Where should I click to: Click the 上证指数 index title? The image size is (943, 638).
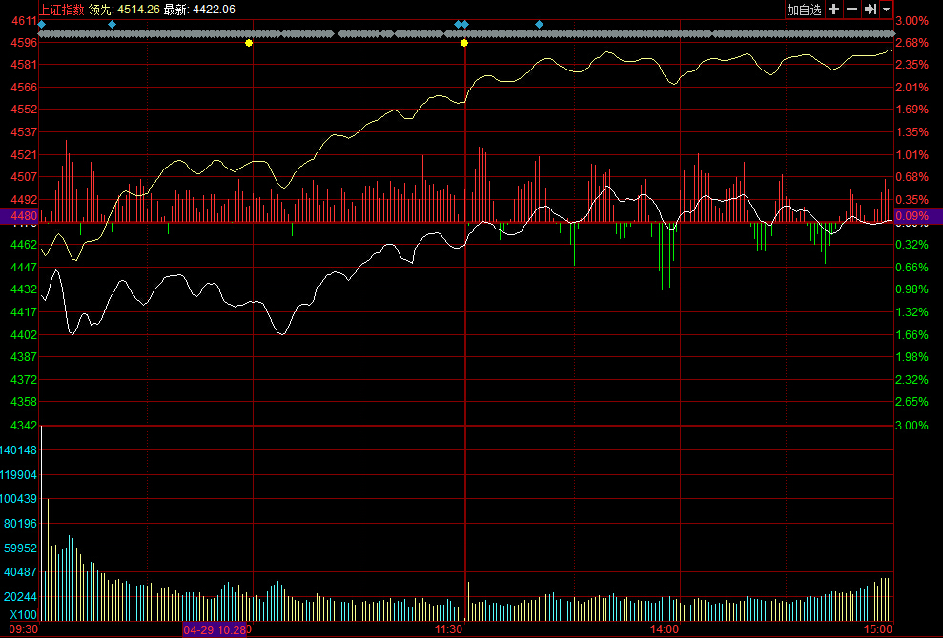pos(61,10)
